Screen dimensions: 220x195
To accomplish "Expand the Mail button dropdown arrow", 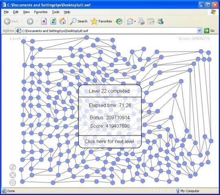I will [x=135, y=22].
